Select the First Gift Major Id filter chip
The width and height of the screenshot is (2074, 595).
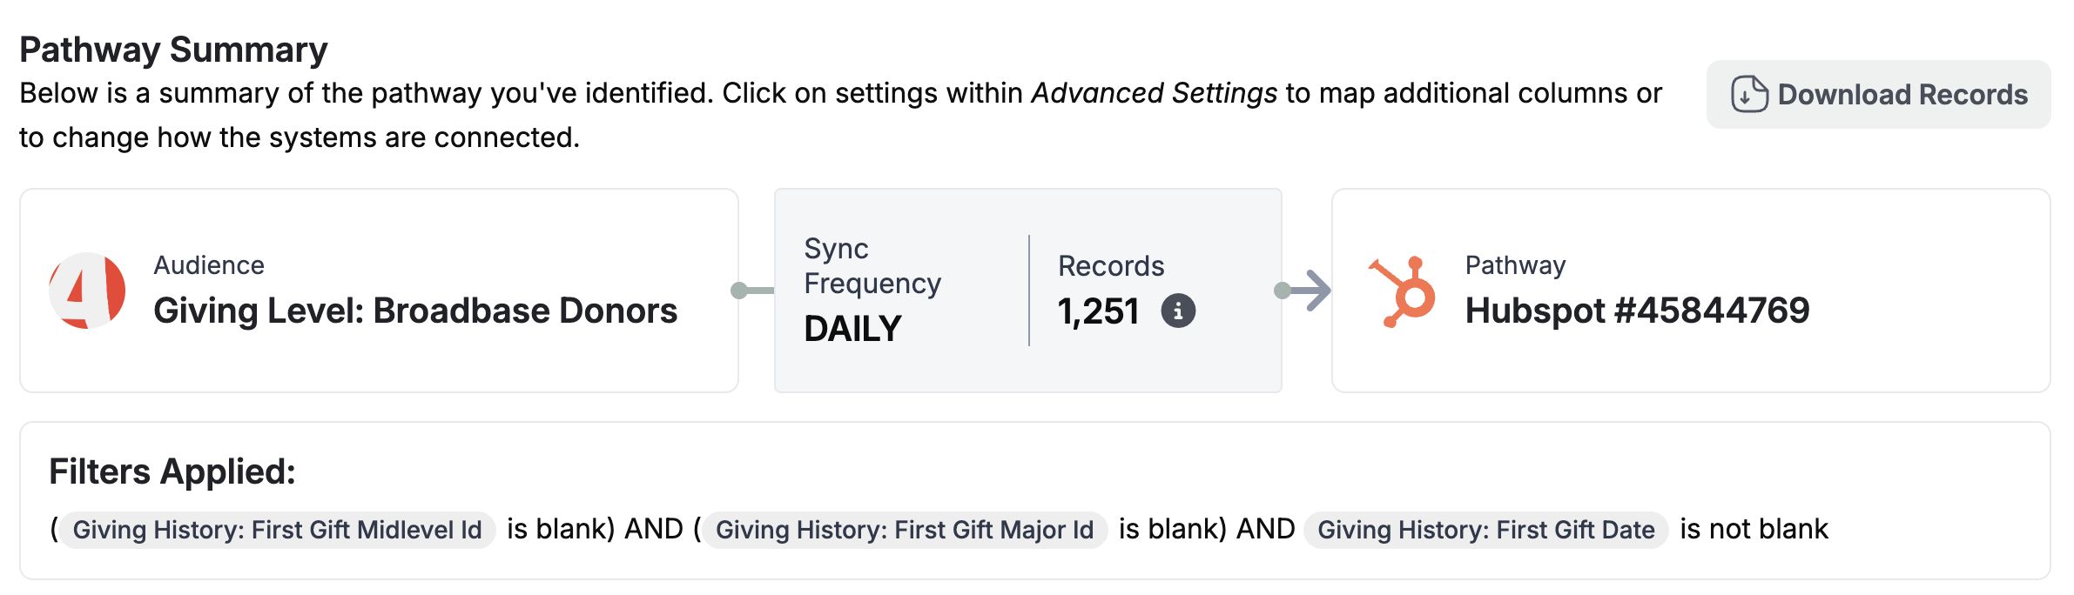coord(905,530)
